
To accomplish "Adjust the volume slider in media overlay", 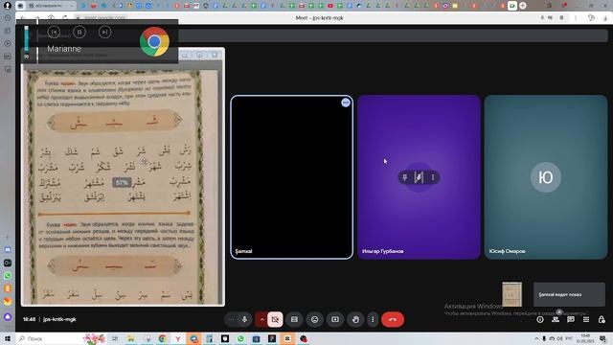I will pos(26,39).
